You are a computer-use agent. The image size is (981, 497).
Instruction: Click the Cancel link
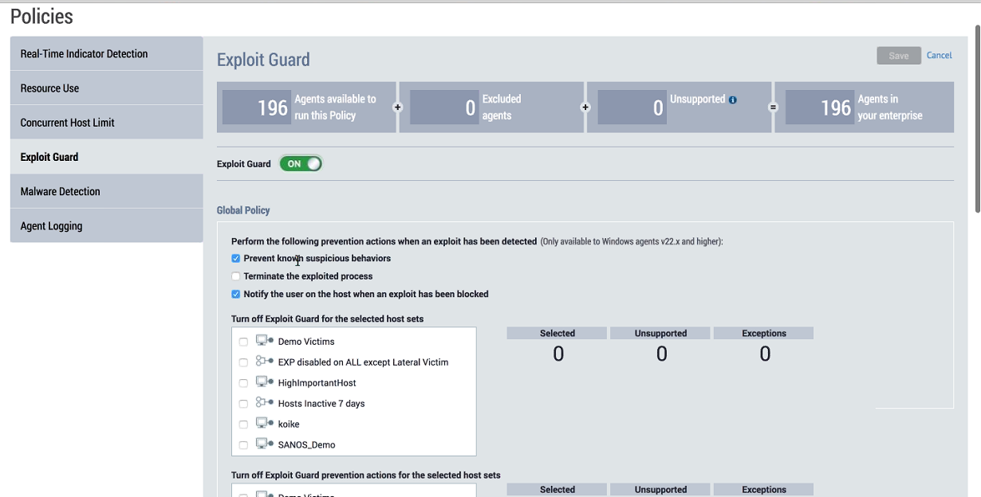(x=939, y=55)
